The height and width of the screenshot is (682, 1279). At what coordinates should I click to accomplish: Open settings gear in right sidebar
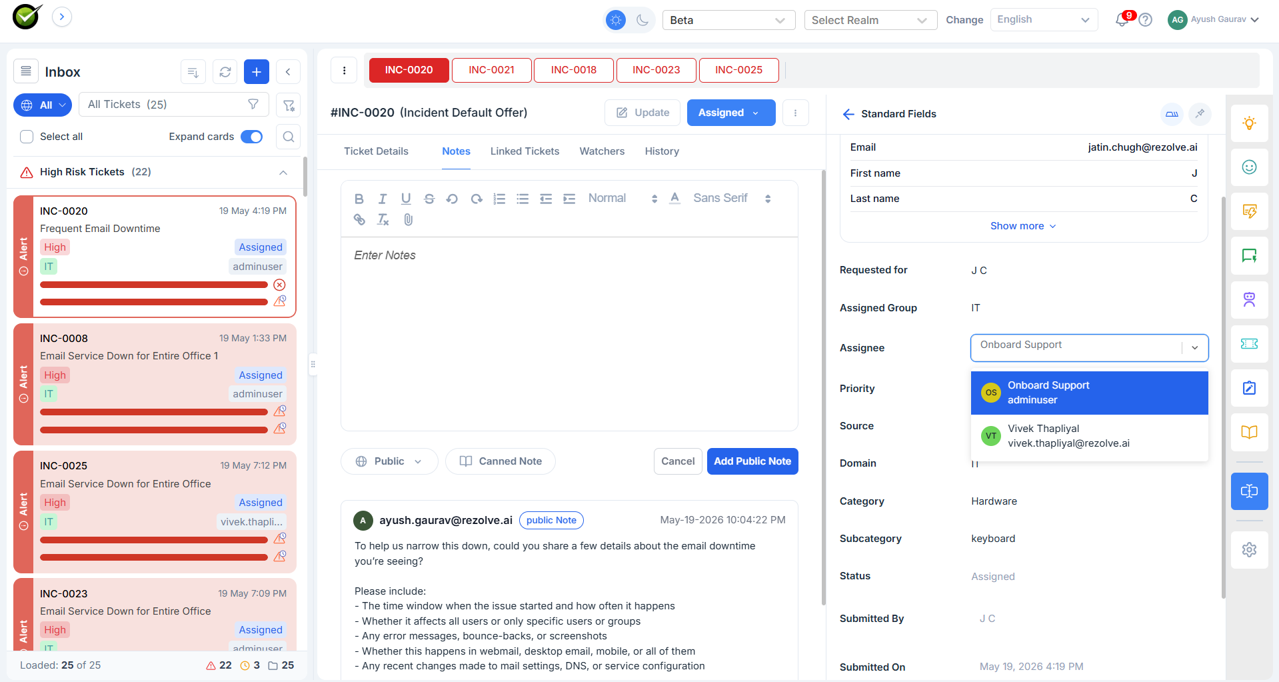click(1249, 549)
